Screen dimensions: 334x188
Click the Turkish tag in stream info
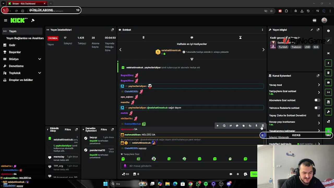coord(283,47)
